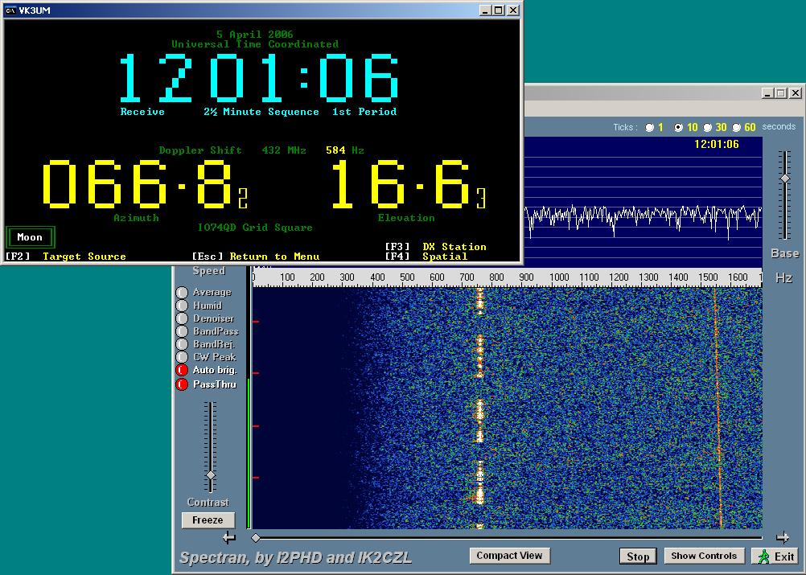Screen dimensions: 806x575
Task: Switch on the CW Peak indicator
Action: pyautogui.click(x=182, y=357)
